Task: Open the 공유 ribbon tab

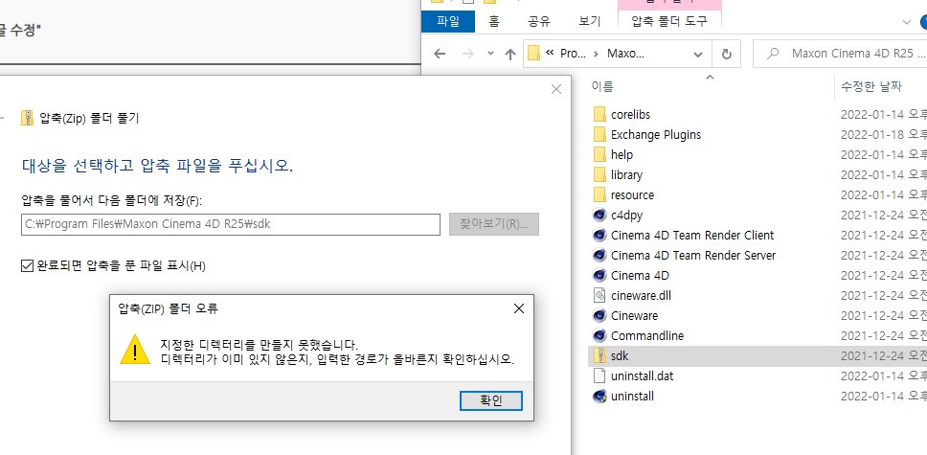Action: coord(539,22)
